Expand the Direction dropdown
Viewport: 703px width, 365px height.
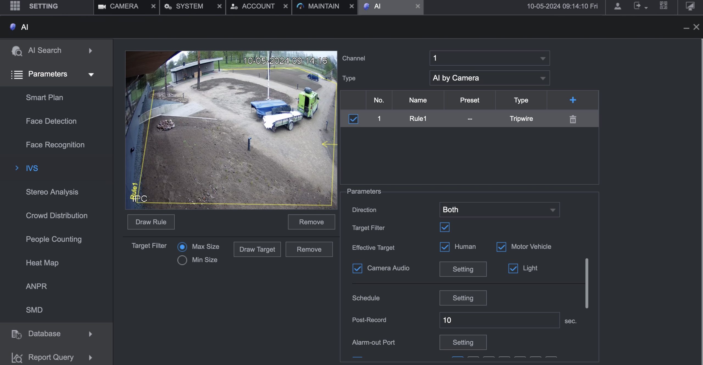(499, 210)
